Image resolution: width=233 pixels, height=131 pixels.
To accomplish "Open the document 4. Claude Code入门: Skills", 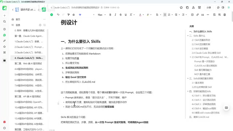I will tap(28, 58).
